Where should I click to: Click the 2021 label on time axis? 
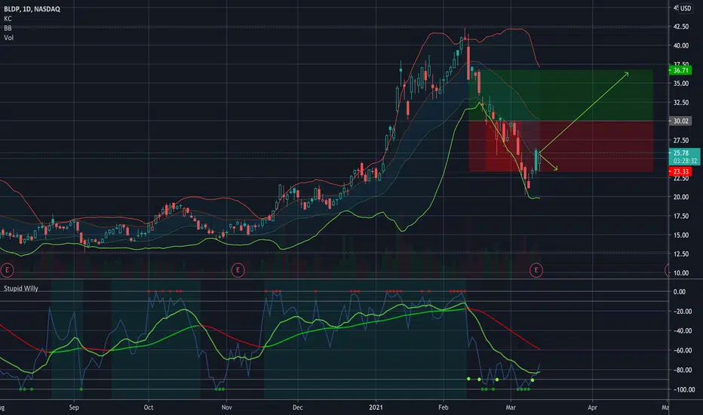coord(376,407)
